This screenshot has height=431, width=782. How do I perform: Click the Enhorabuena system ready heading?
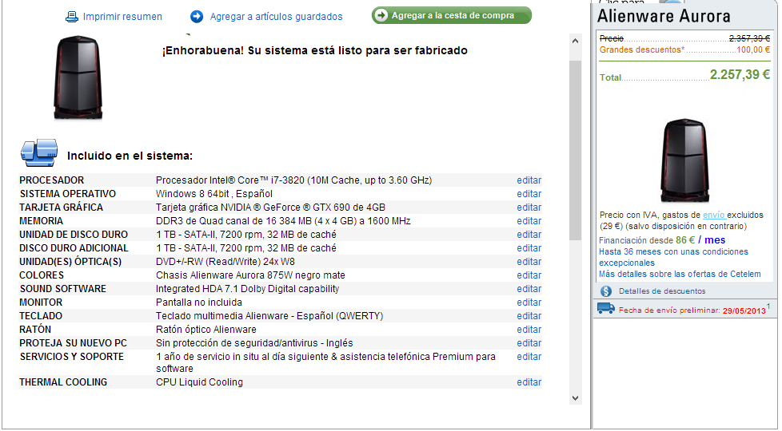[x=315, y=50]
